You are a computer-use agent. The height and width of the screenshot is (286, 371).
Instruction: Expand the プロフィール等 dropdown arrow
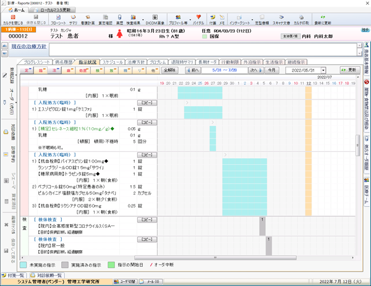pyautogui.click(x=190, y=20)
